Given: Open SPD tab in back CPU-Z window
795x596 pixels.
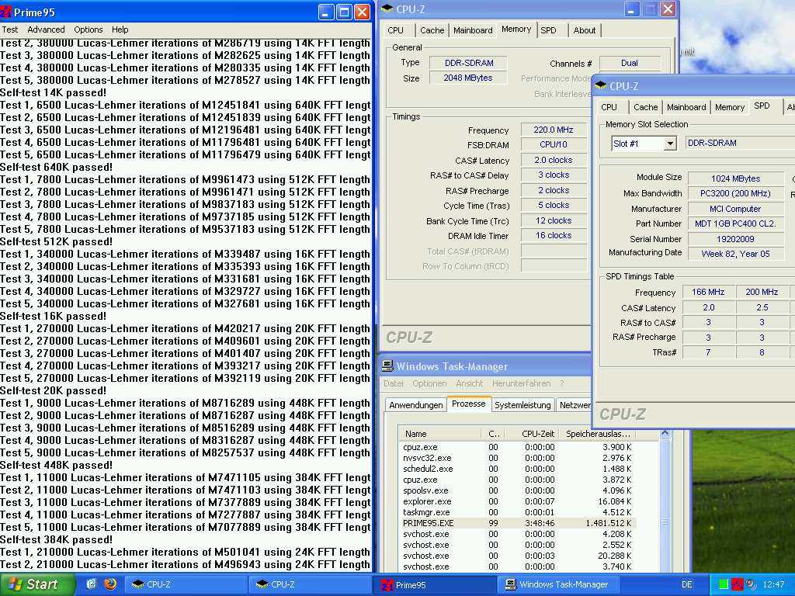Looking at the screenshot, I should tap(548, 30).
